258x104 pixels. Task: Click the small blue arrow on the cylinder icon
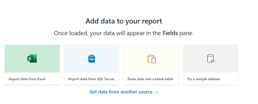[x=213, y=61]
